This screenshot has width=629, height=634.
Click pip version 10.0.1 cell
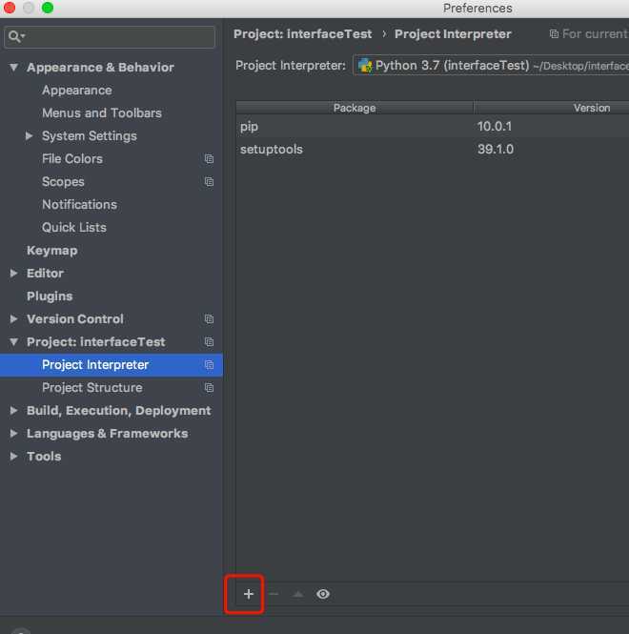tap(495, 127)
